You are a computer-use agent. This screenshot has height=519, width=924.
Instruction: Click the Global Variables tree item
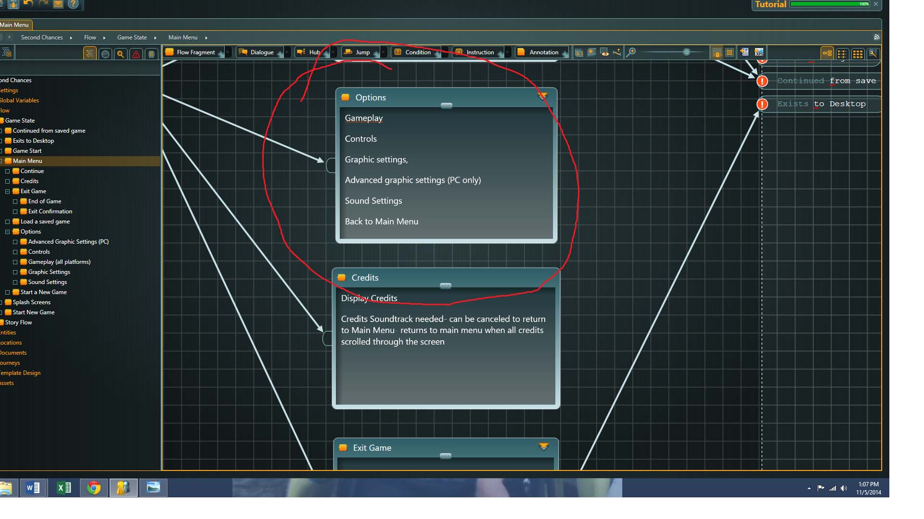click(x=19, y=99)
